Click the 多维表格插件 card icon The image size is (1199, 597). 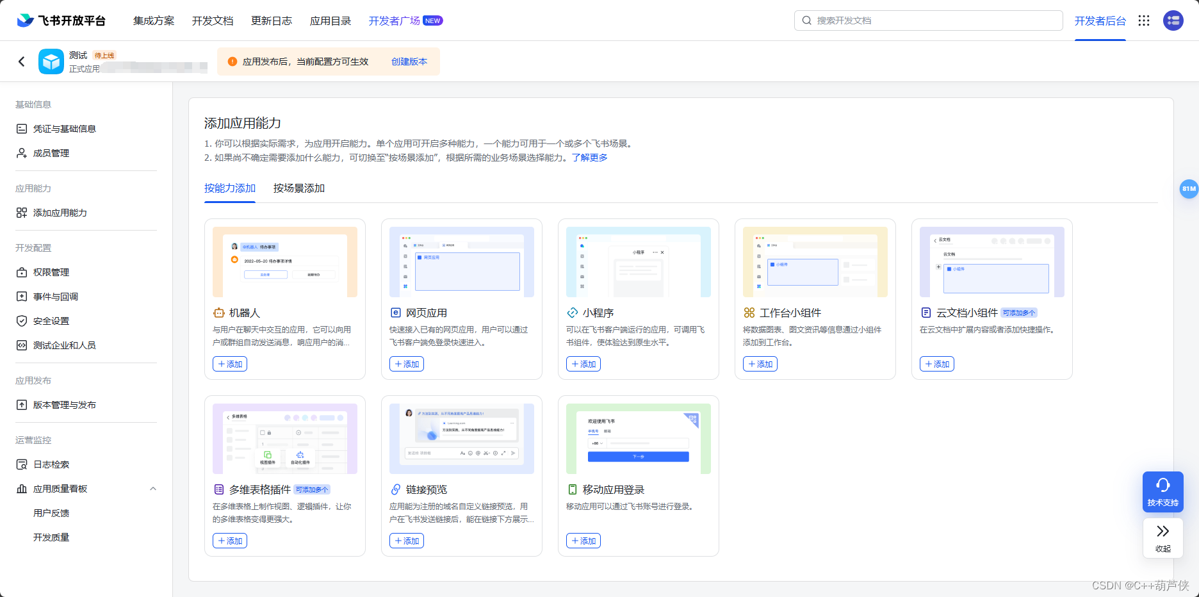point(219,489)
